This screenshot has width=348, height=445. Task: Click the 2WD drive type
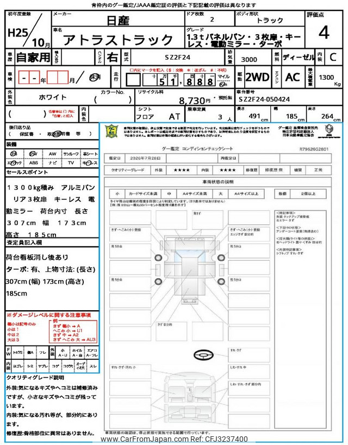(x=257, y=77)
